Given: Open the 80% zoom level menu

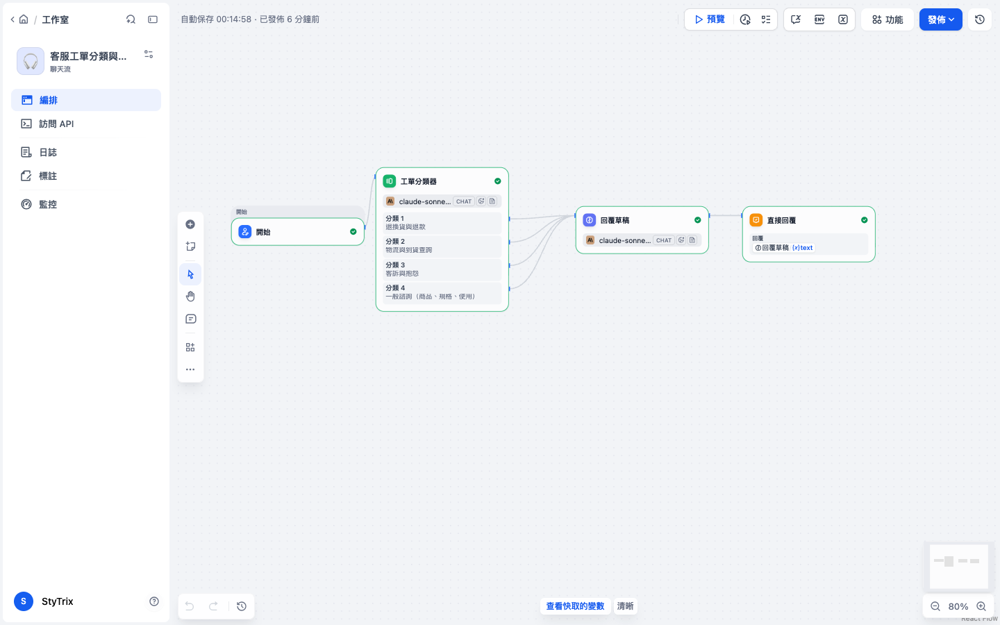Looking at the screenshot, I should click(x=958, y=606).
